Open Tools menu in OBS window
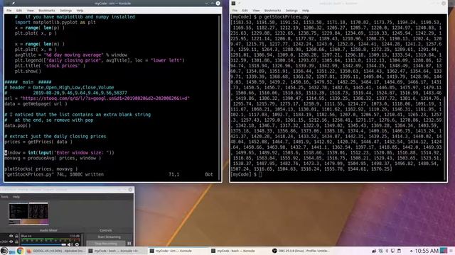455x255 pixels. pyautogui.click(x=4, y=197)
